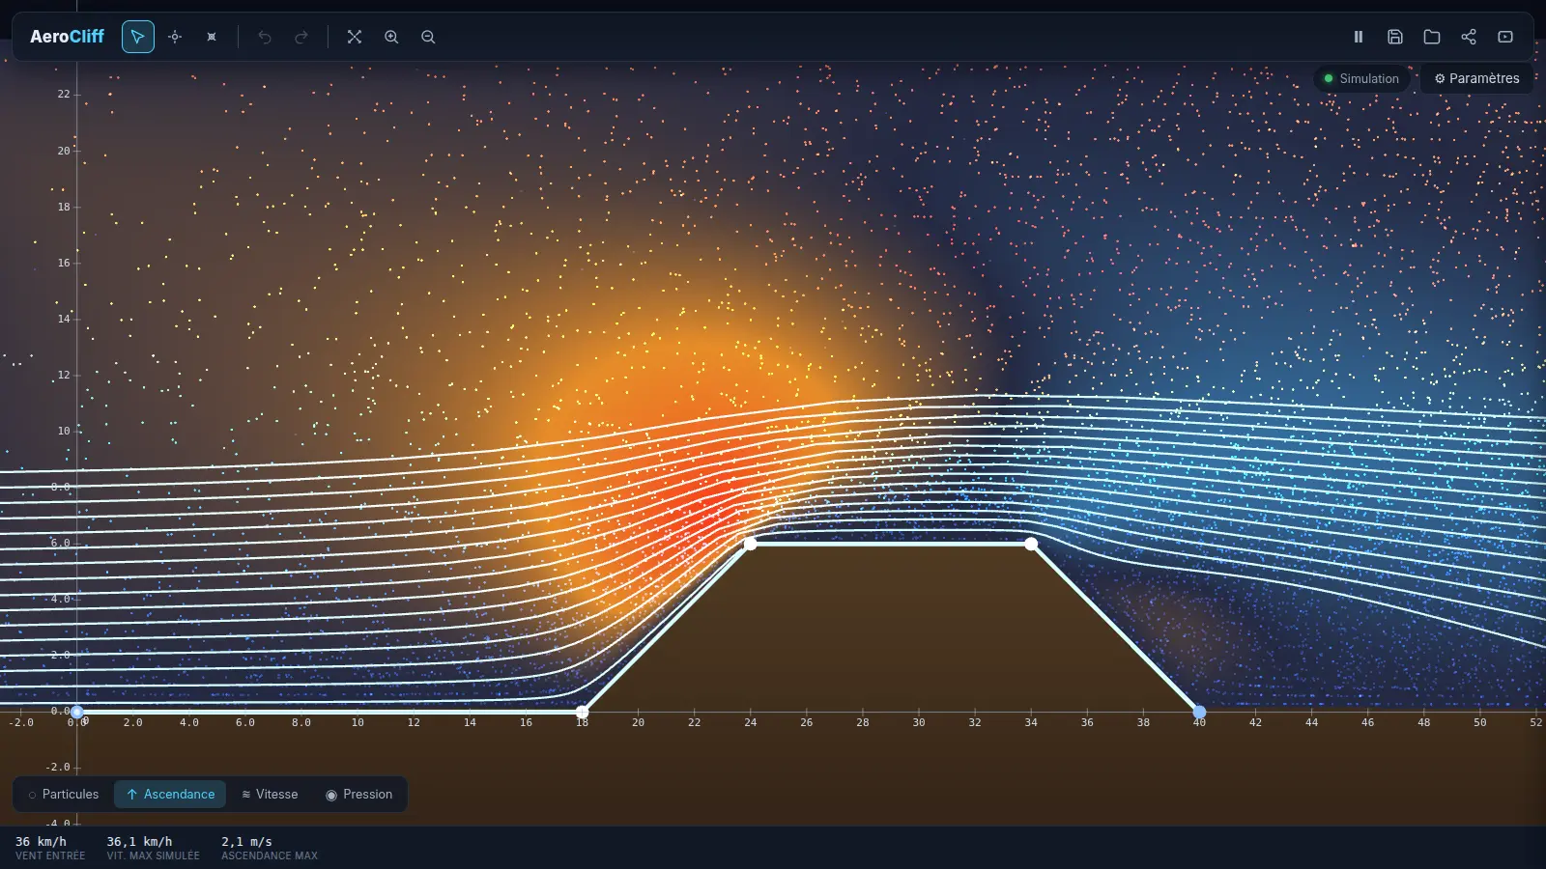Click the 2,1 m/s Ascendance Max value

point(246,842)
